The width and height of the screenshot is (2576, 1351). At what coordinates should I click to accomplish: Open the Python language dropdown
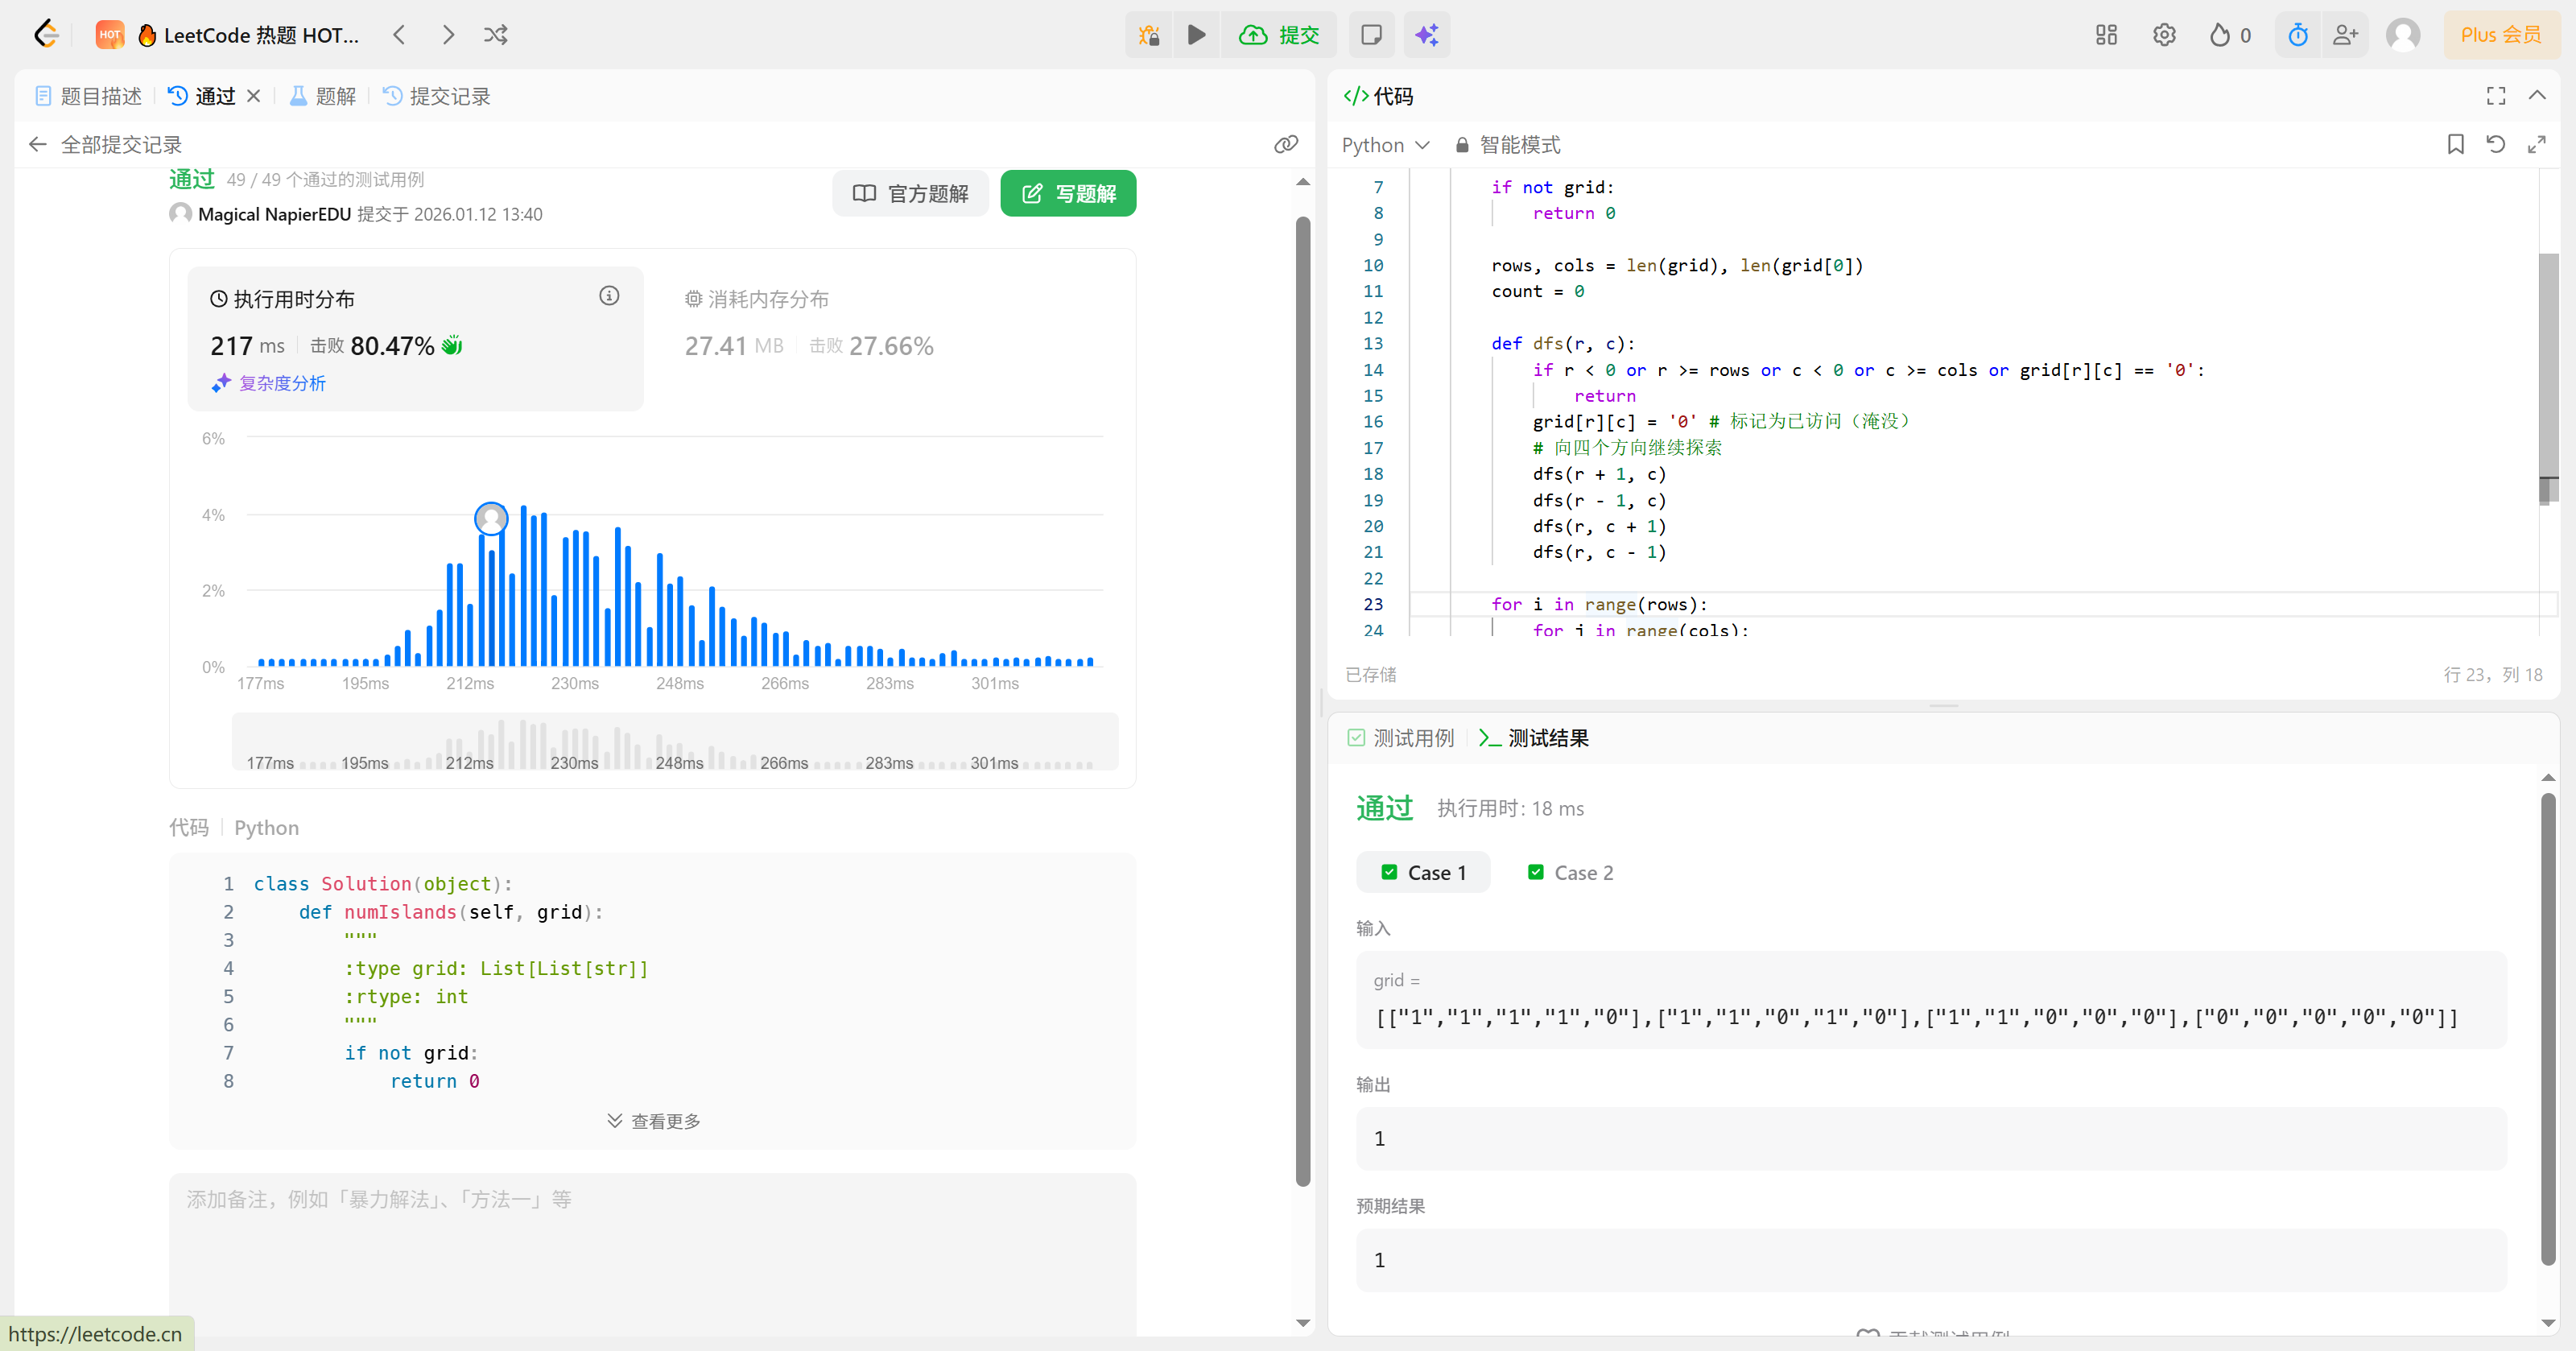[x=1385, y=145]
